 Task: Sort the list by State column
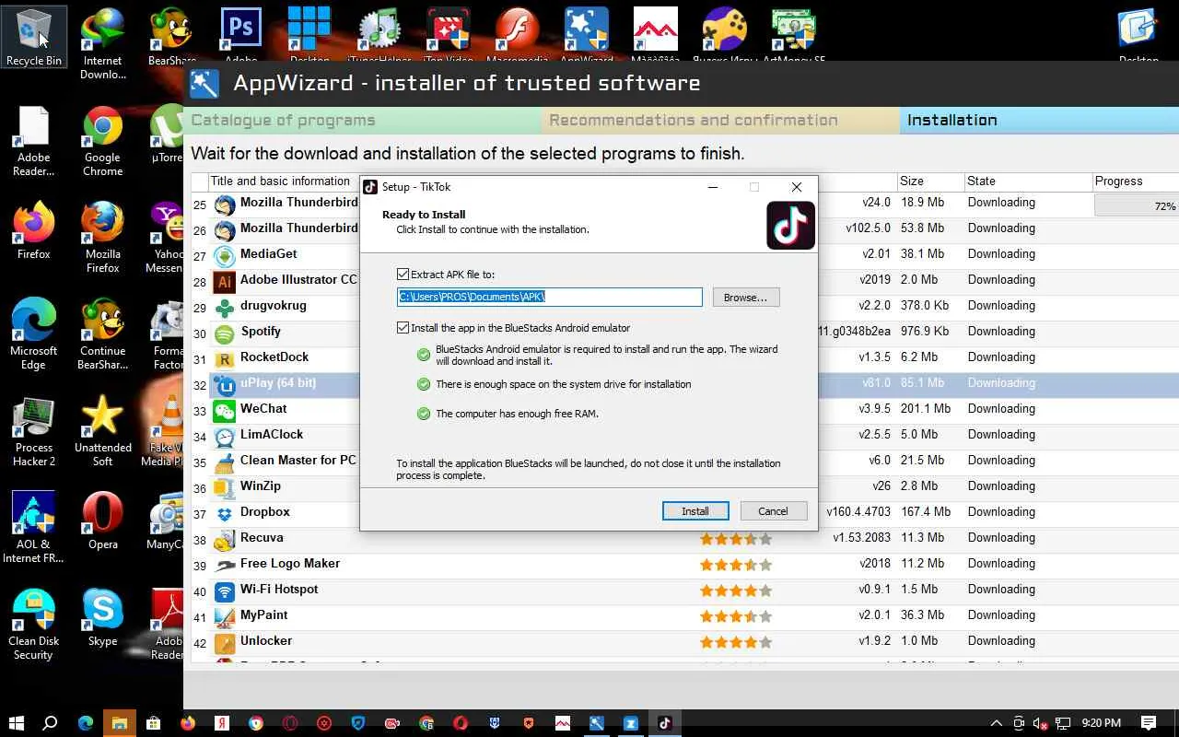1026,181
